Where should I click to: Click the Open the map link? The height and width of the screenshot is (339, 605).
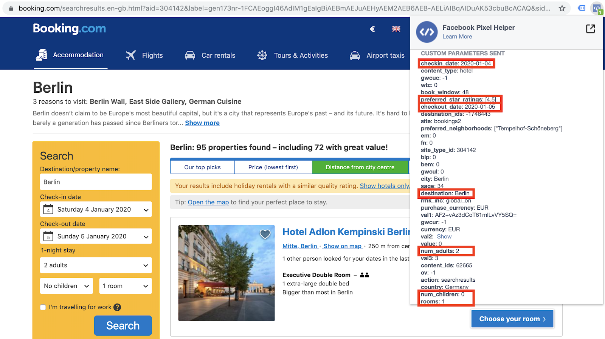[x=208, y=202]
